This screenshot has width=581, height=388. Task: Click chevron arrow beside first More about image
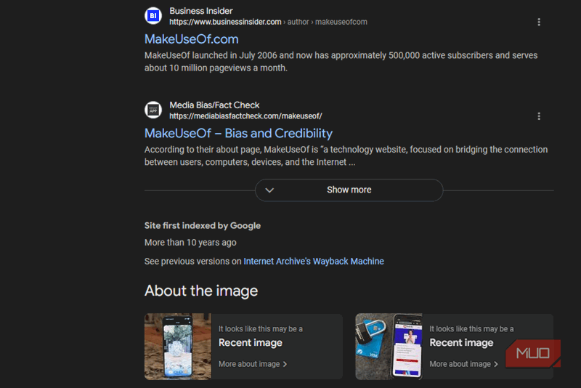285,364
